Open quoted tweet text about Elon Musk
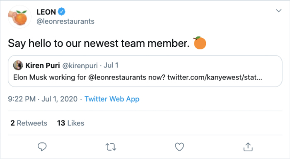 138,77
